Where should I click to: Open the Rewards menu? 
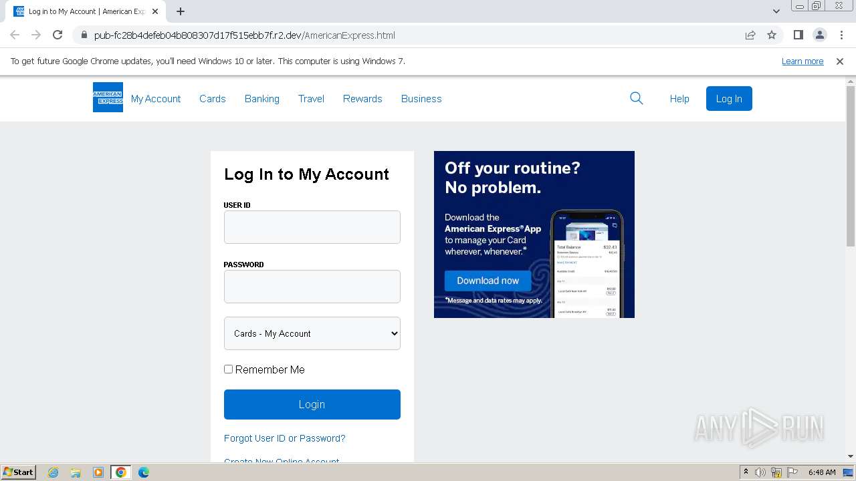[362, 98]
